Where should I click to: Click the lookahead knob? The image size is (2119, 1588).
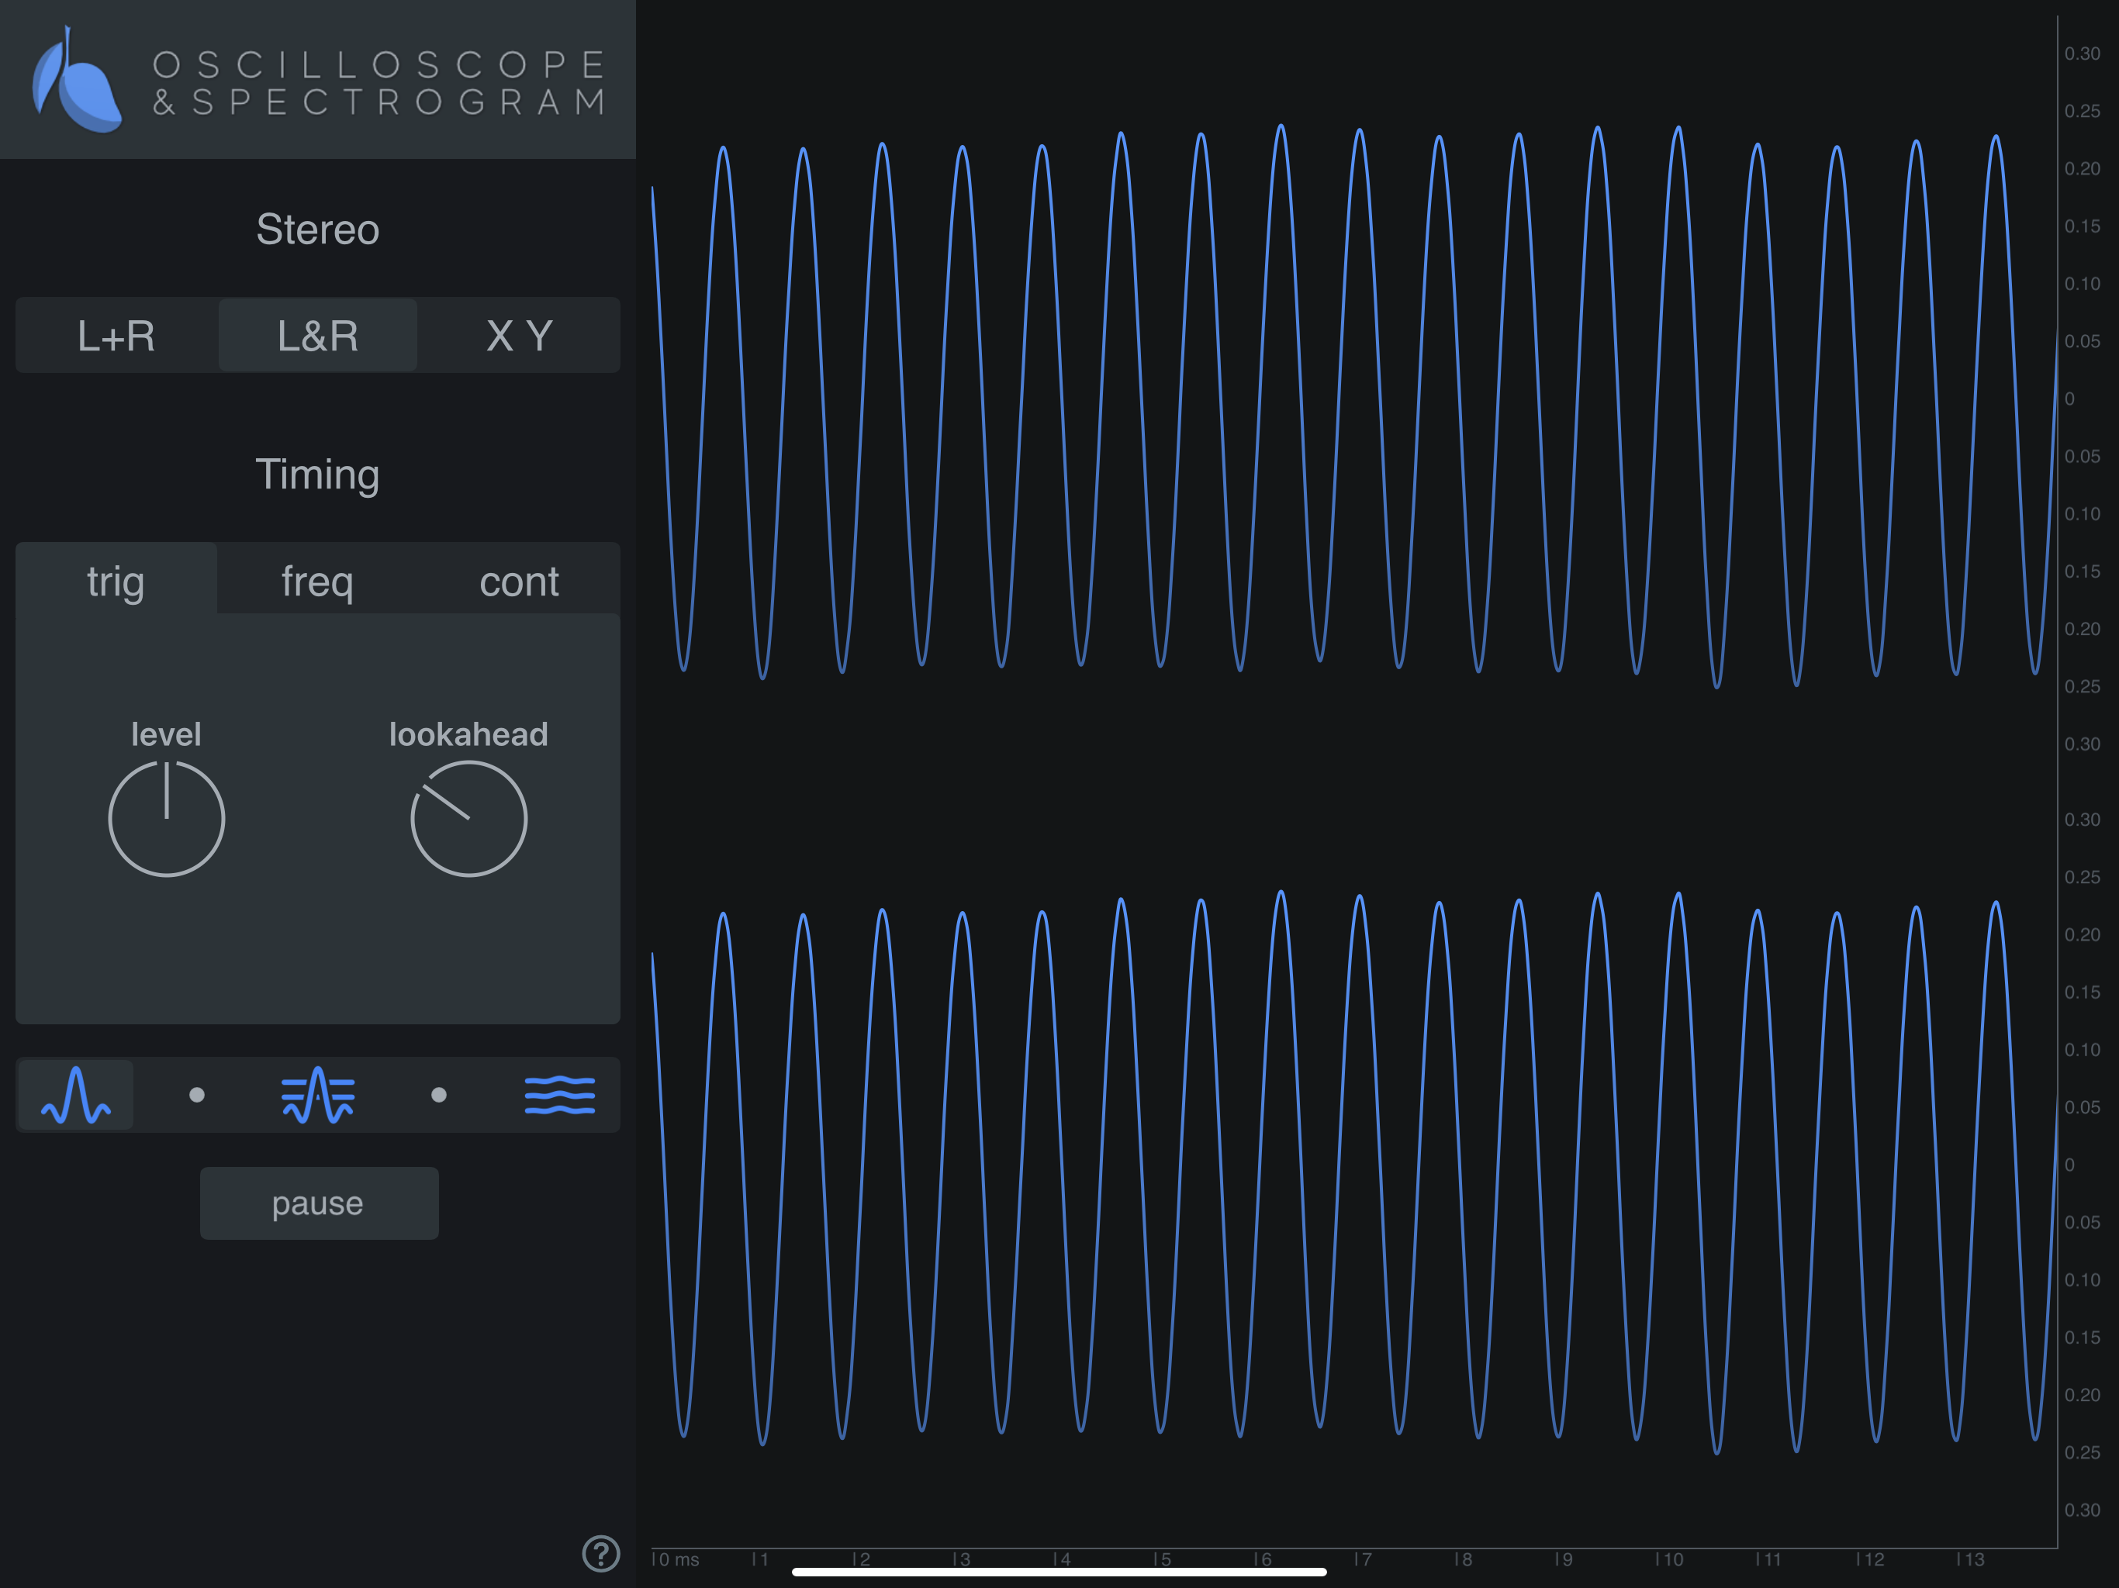(x=468, y=819)
